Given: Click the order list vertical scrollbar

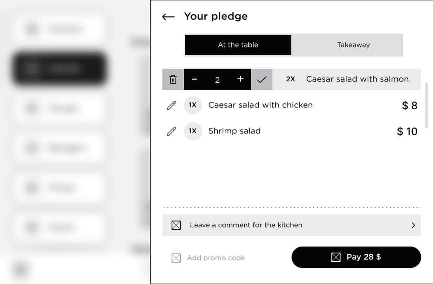Looking at the screenshot, I should point(426,105).
